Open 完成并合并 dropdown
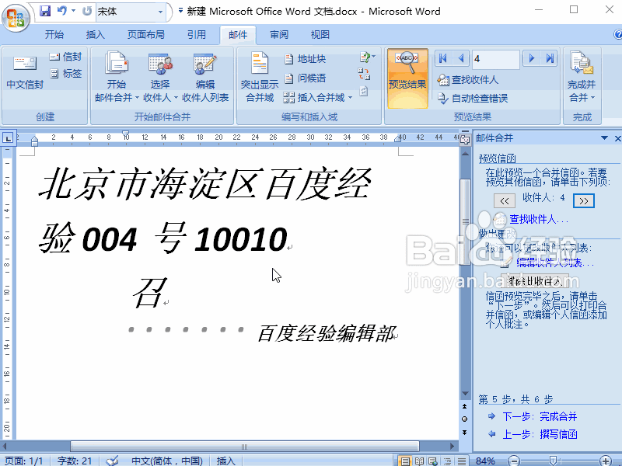 (582, 77)
